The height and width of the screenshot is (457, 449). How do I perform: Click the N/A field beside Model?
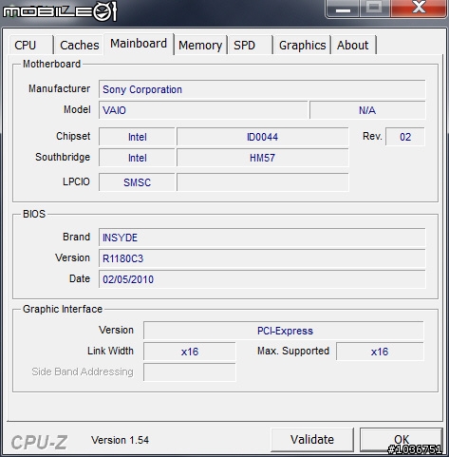pos(367,110)
